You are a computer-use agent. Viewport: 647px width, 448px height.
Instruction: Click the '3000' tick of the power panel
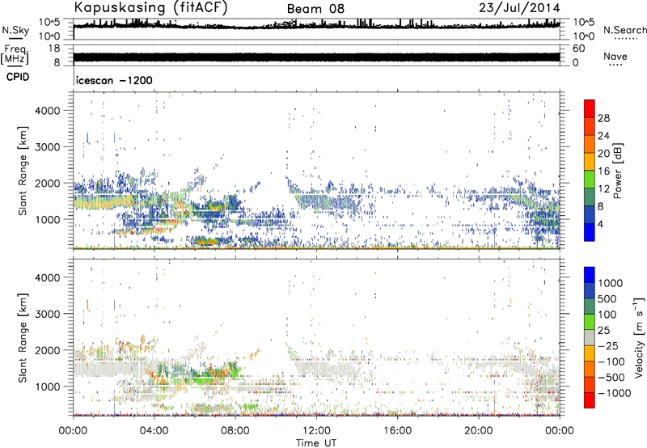47,147
